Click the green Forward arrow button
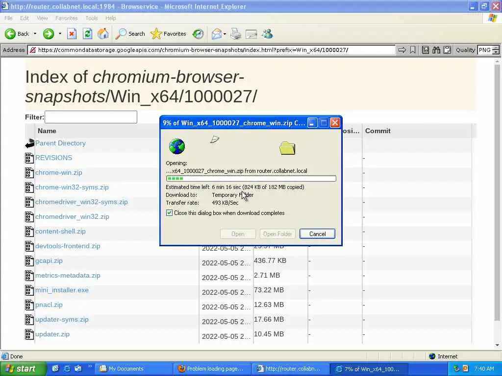This screenshot has height=376, width=502. (x=49, y=34)
